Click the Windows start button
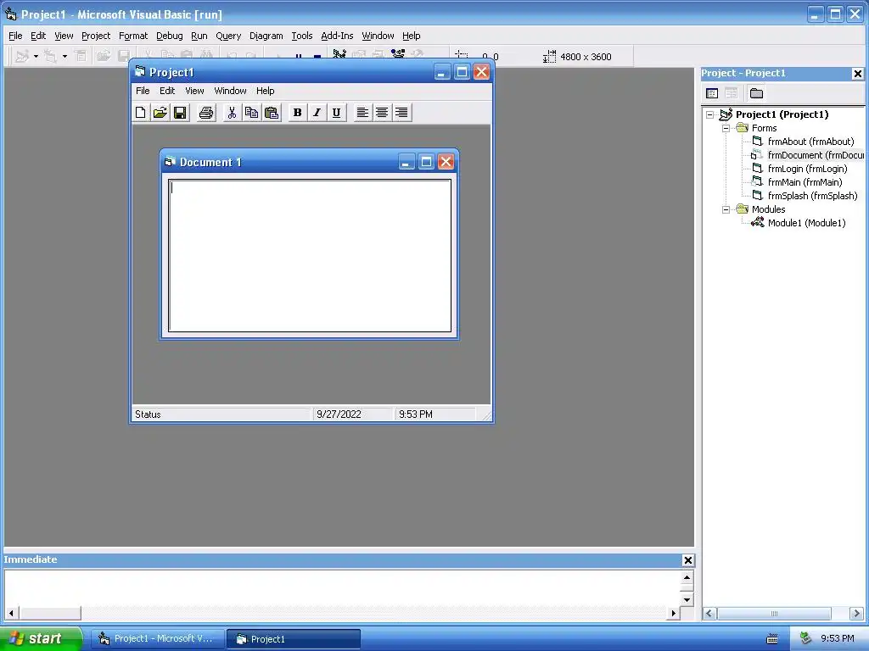 (42, 638)
